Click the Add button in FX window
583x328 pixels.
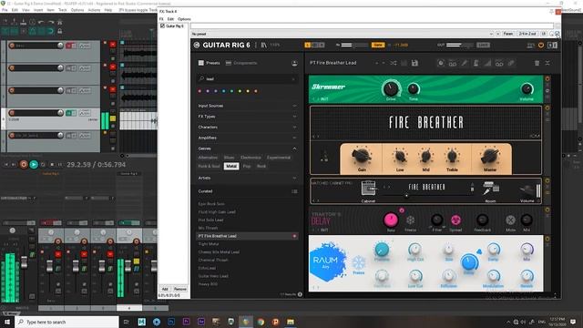pyautogui.click(x=165, y=289)
